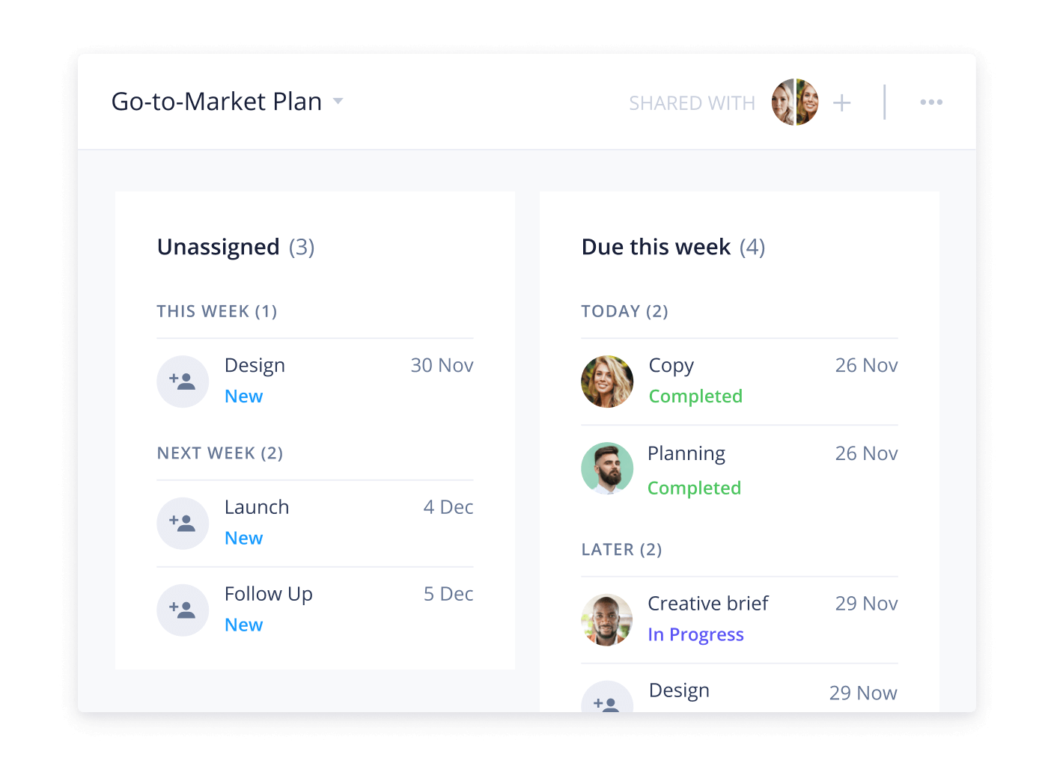The width and height of the screenshot is (1054, 766).
Task: Click Copy task assignee's avatar
Action: 607,382
